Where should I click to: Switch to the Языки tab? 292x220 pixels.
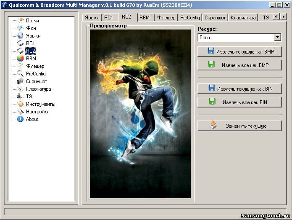92,18
